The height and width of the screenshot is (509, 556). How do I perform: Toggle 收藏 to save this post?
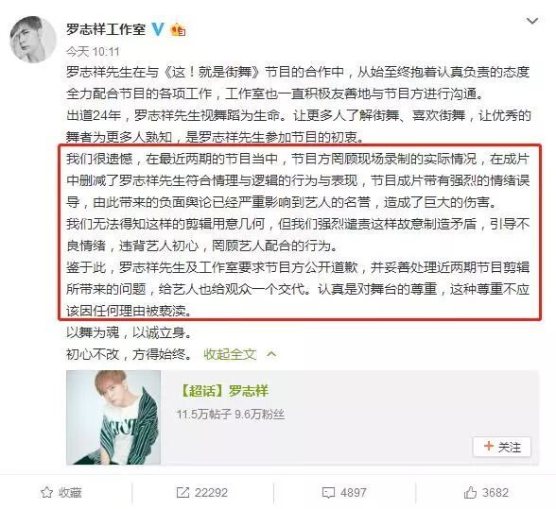[x=61, y=492]
